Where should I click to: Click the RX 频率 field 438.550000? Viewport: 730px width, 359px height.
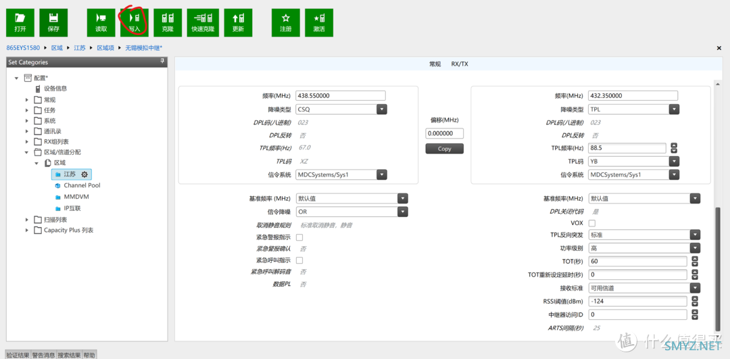pyautogui.click(x=341, y=95)
